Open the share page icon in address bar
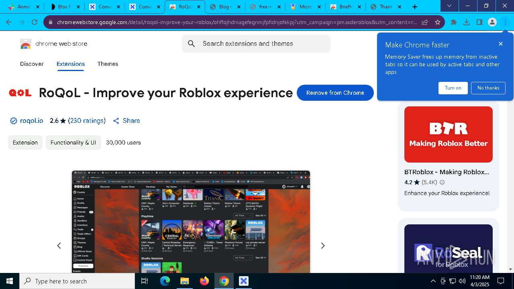 tap(425, 22)
